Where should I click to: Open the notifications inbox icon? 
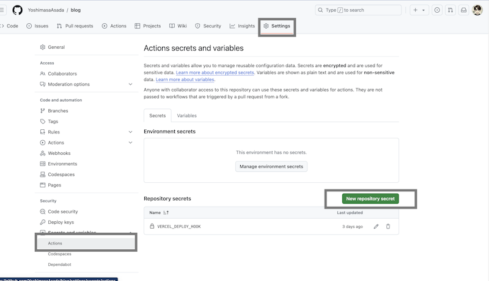click(x=464, y=10)
